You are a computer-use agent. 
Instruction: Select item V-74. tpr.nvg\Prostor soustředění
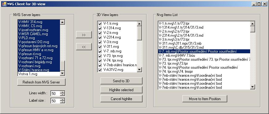pos(204,67)
